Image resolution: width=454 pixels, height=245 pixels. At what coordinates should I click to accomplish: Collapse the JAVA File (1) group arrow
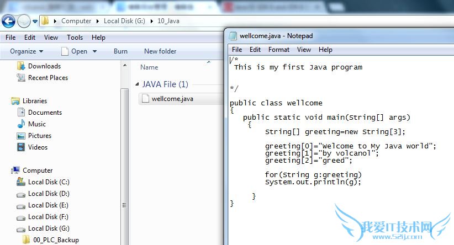(137, 84)
